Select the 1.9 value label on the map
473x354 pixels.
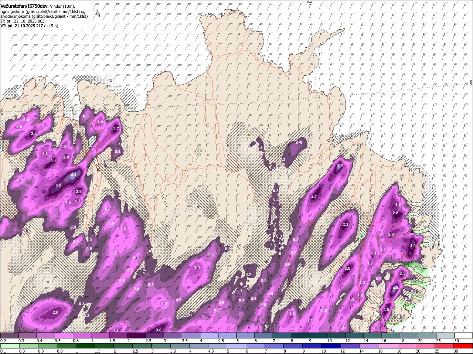pyautogui.click(x=398, y=204)
